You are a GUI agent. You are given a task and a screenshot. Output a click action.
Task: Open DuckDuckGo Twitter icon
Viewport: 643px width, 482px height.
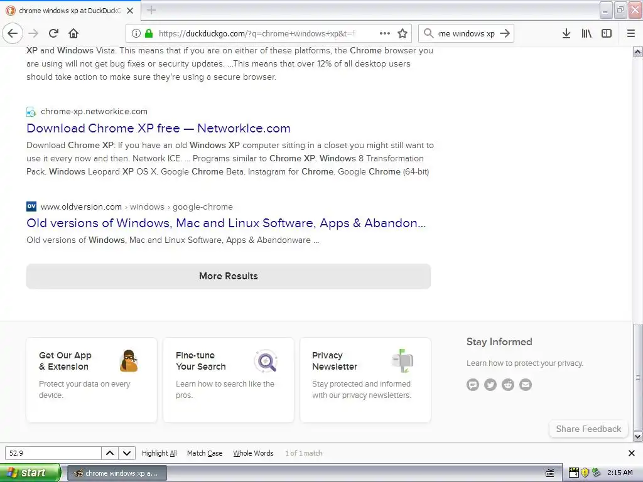490,385
